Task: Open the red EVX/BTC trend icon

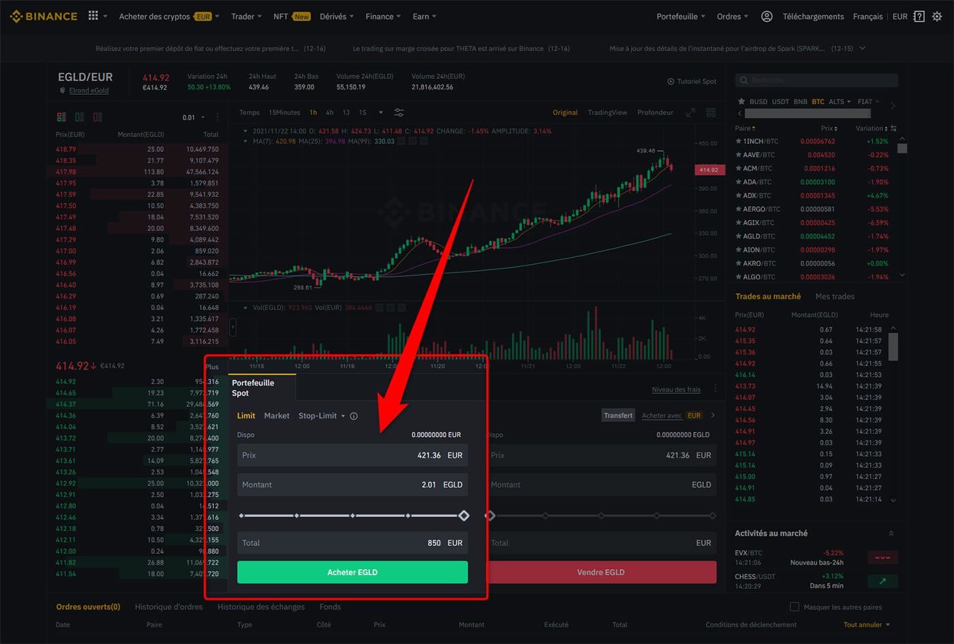Action: (x=882, y=557)
